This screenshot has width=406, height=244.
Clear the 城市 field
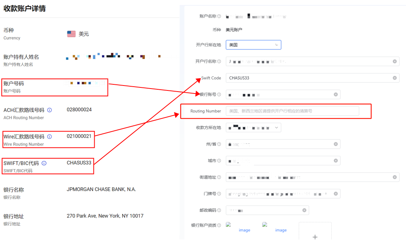[336, 160]
